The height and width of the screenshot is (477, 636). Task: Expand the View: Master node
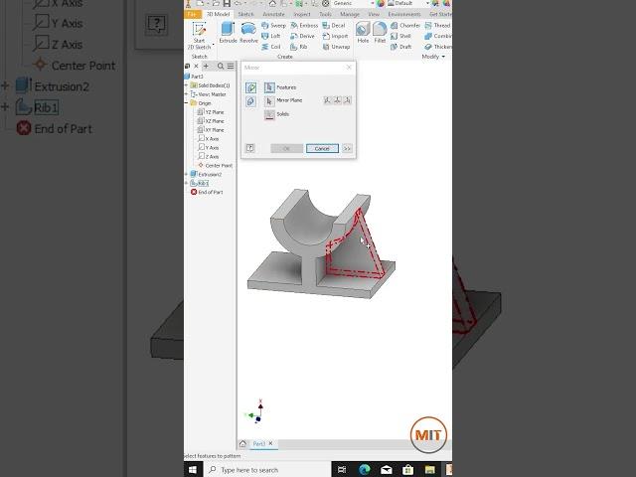coord(187,94)
